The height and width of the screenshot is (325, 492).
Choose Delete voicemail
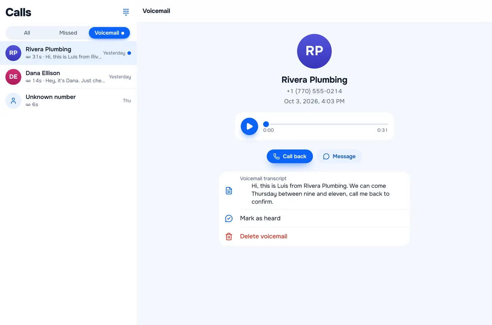click(314, 237)
